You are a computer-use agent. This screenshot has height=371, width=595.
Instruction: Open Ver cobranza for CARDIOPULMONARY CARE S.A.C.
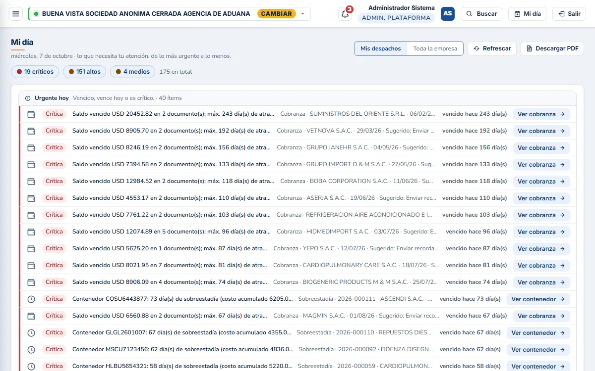click(x=541, y=266)
